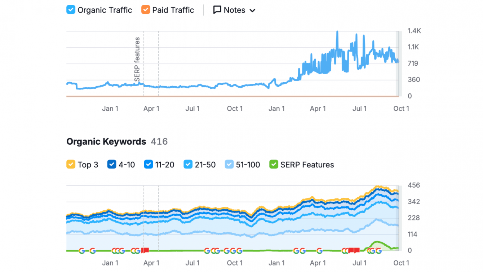Toggle the 4-10 positions checkbox
Image resolution: width=483 pixels, height=272 pixels.
[112, 164]
